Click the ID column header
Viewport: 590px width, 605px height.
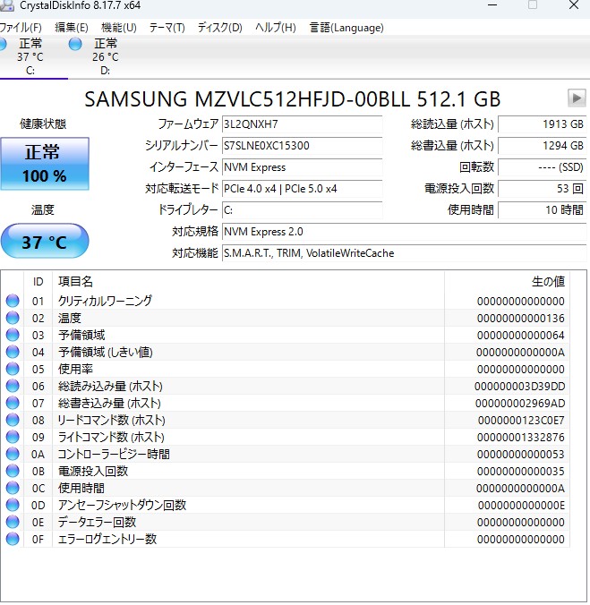[38, 282]
